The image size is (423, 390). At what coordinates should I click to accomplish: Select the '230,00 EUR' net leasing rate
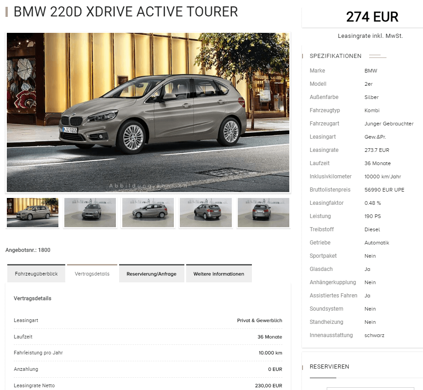pos(268,385)
